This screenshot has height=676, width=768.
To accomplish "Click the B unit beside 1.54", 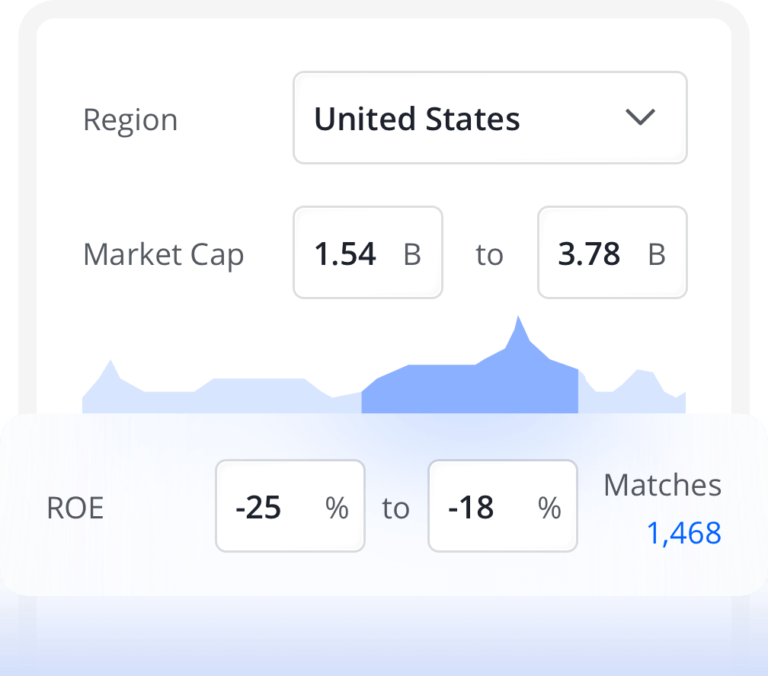I will (x=412, y=255).
